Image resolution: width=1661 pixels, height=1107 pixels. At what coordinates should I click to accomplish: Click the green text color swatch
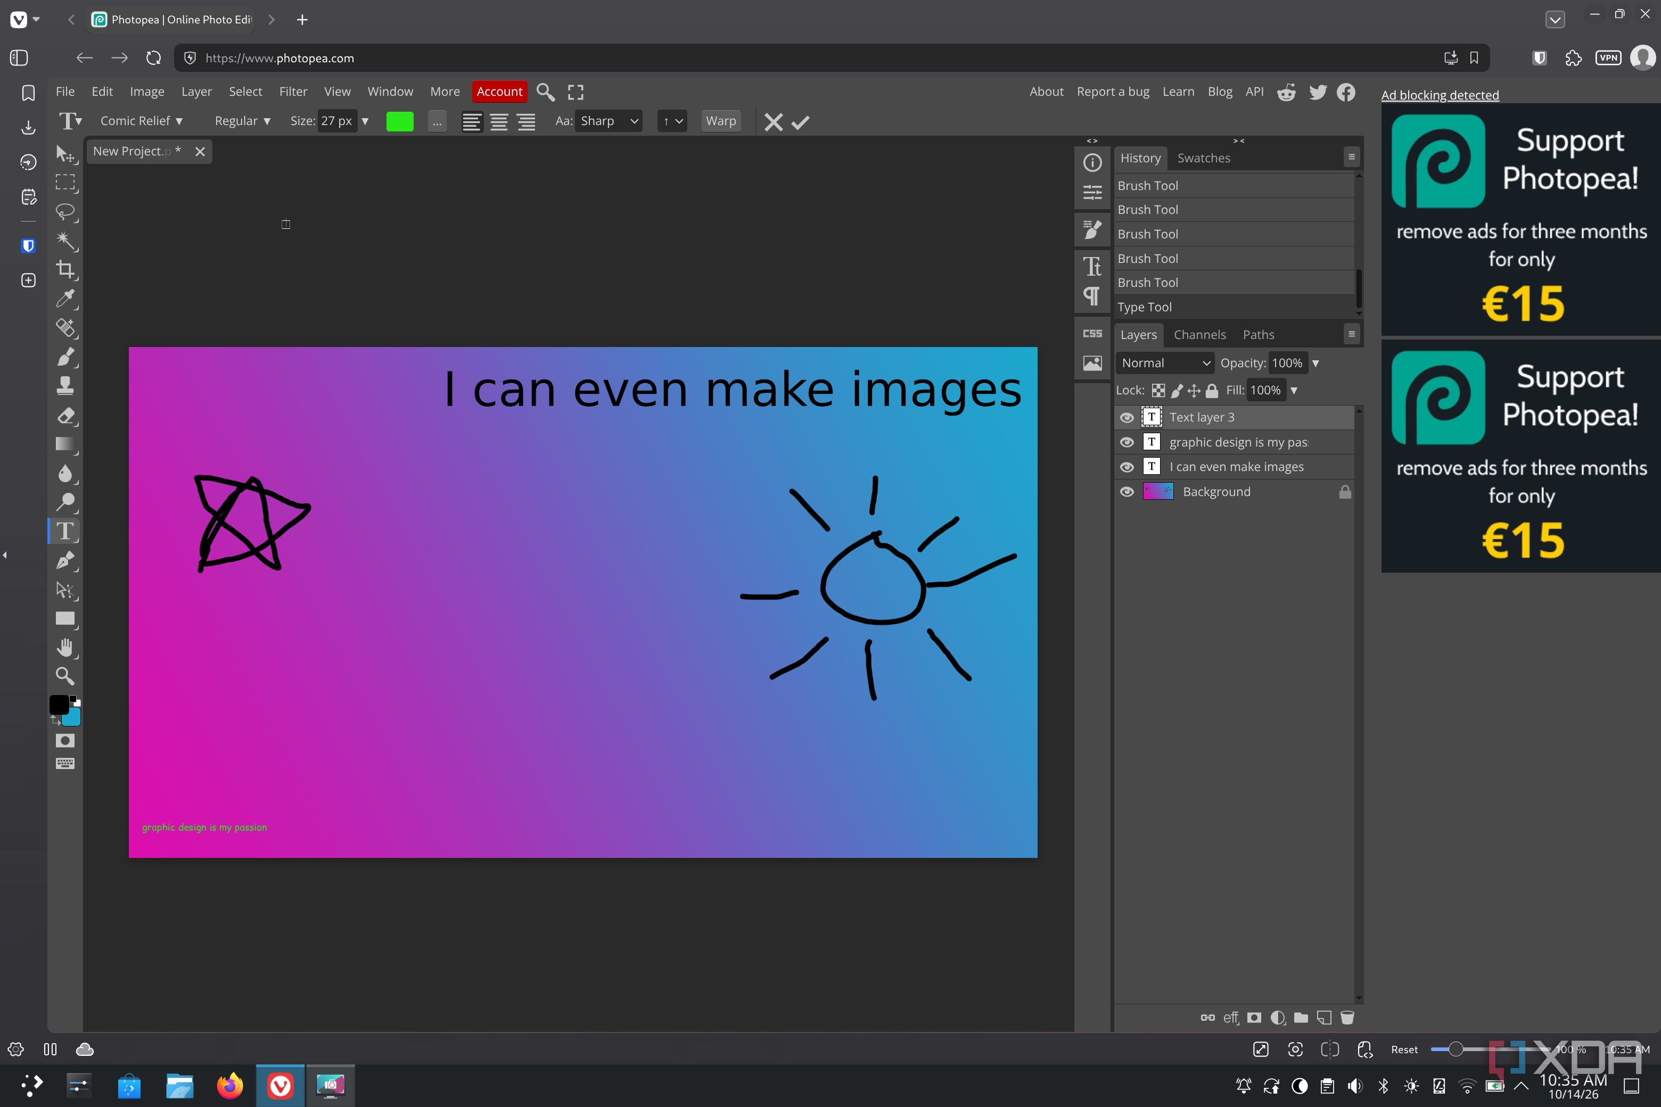400,121
